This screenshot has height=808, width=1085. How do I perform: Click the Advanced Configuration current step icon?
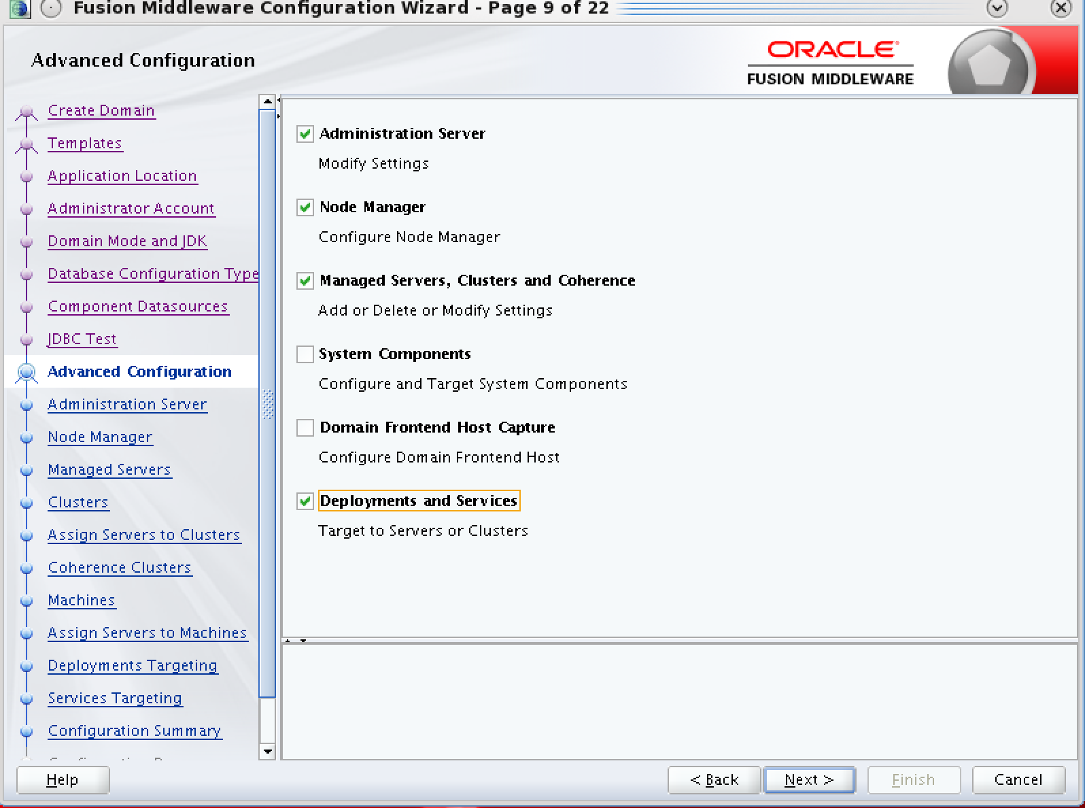coord(27,372)
